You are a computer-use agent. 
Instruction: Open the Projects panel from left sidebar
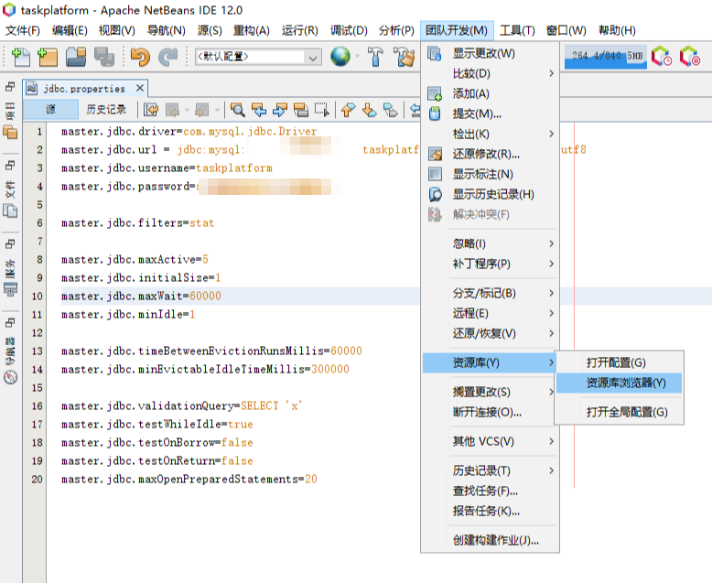point(10,121)
